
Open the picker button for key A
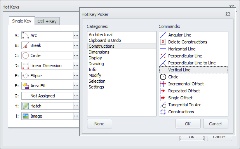pyautogui.click(x=76, y=35)
